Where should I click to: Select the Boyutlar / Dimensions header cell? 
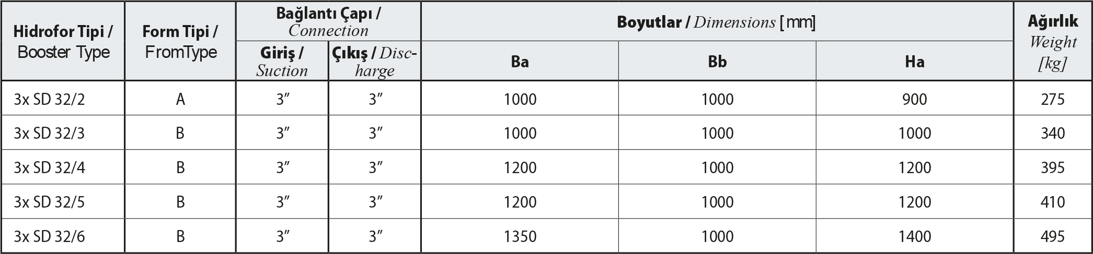tap(717, 21)
